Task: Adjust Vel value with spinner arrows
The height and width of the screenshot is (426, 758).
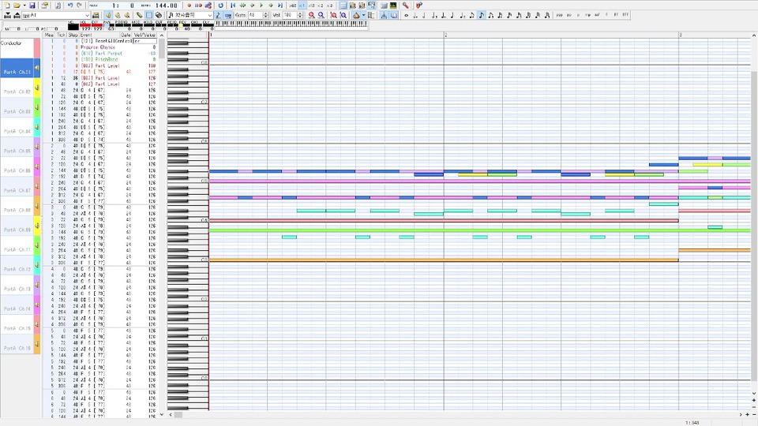Action: pyautogui.click(x=300, y=16)
